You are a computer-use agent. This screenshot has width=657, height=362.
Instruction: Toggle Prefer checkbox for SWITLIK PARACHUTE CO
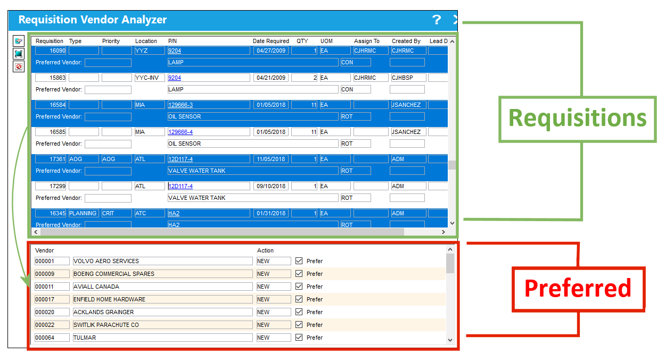tap(299, 325)
